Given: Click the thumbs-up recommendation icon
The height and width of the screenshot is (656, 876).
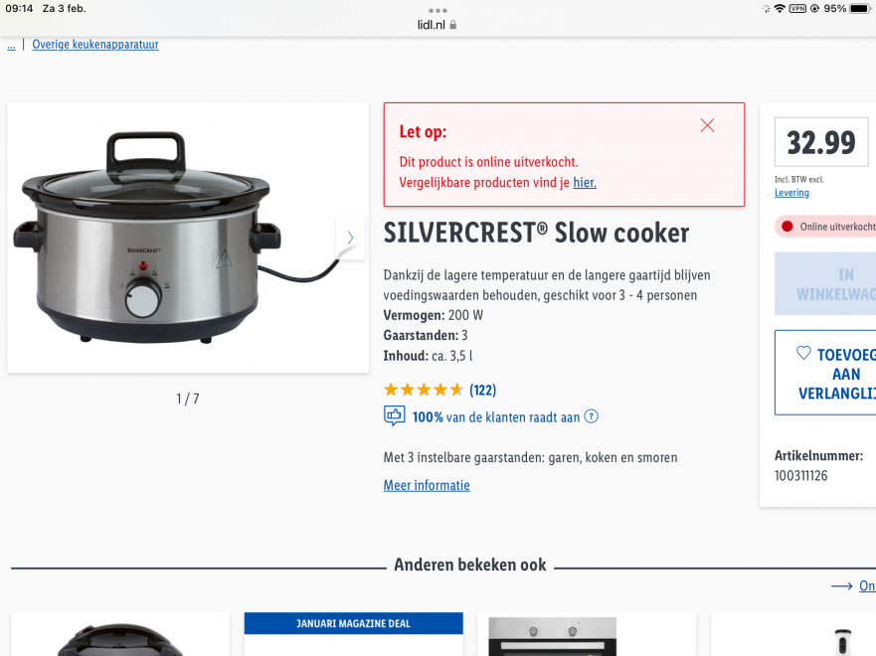Looking at the screenshot, I should coord(394,415).
